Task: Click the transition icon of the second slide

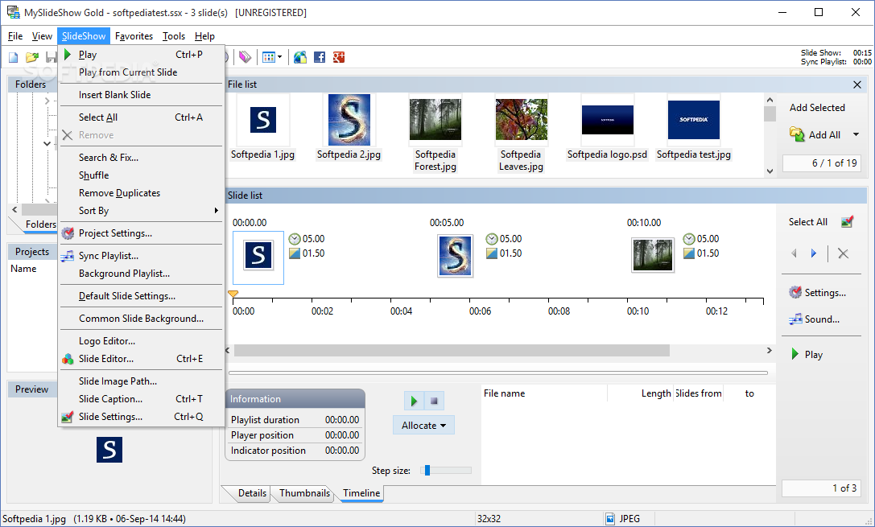Action: tap(492, 253)
